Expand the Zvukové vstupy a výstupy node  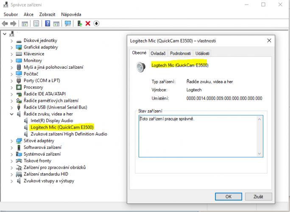[11, 181]
